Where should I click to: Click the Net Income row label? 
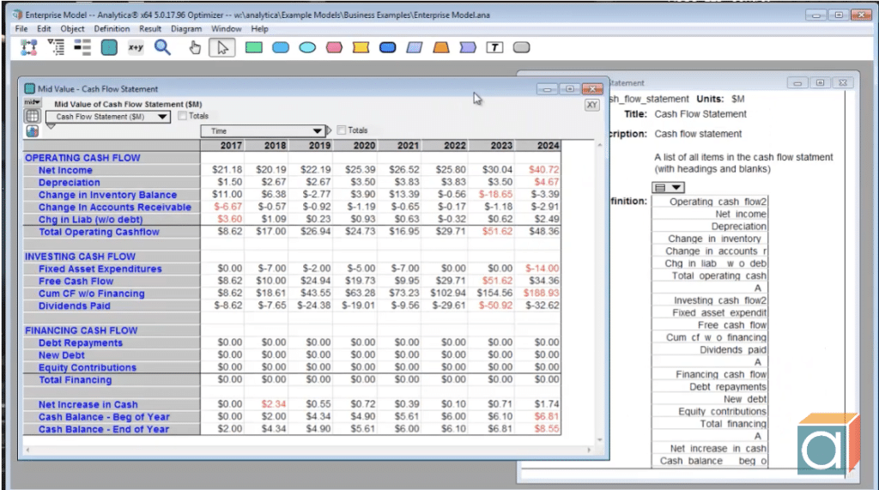(65, 170)
